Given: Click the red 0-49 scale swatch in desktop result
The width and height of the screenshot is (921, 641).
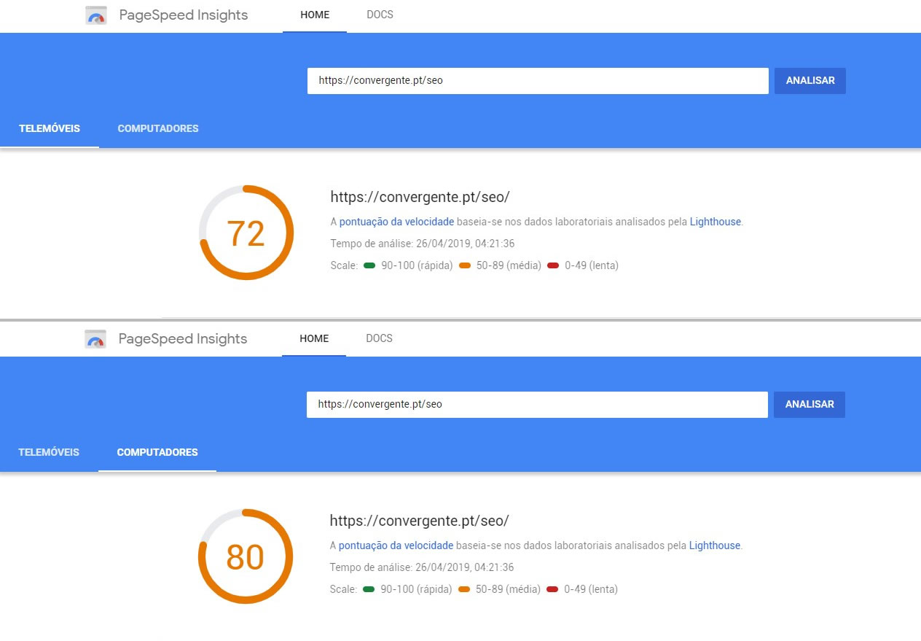Looking at the screenshot, I should [x=552, y=589].
